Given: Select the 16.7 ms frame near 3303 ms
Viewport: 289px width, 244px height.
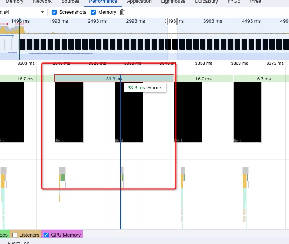Looking at the screenshot, I should [27, 79].
